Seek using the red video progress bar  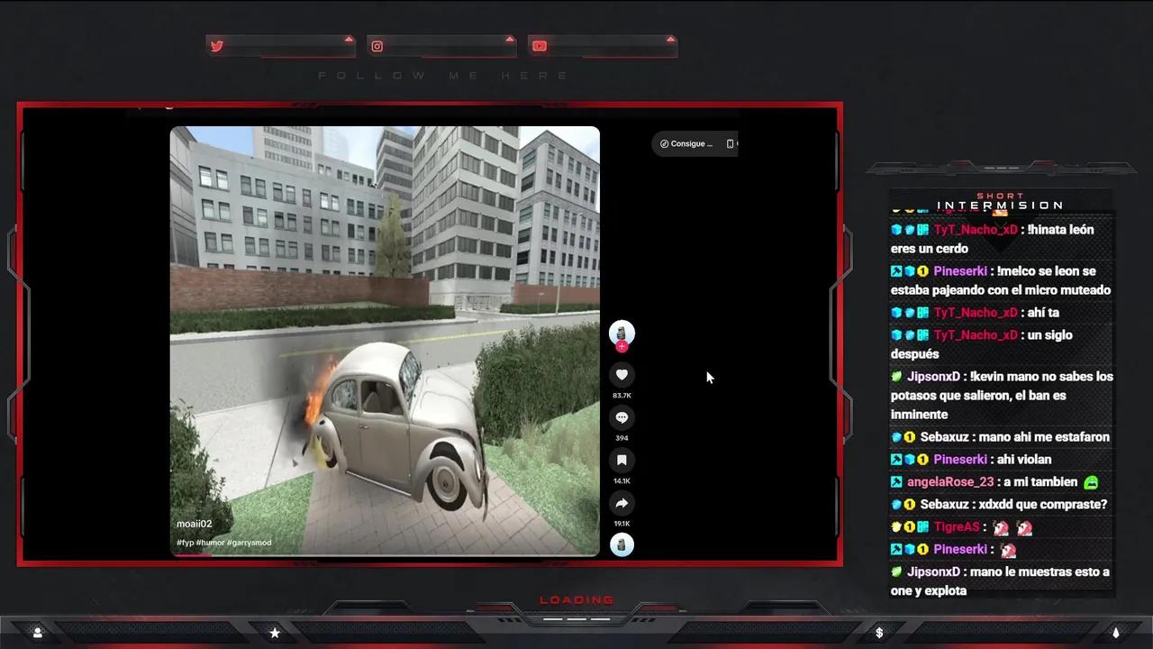[x=385, y=554]
